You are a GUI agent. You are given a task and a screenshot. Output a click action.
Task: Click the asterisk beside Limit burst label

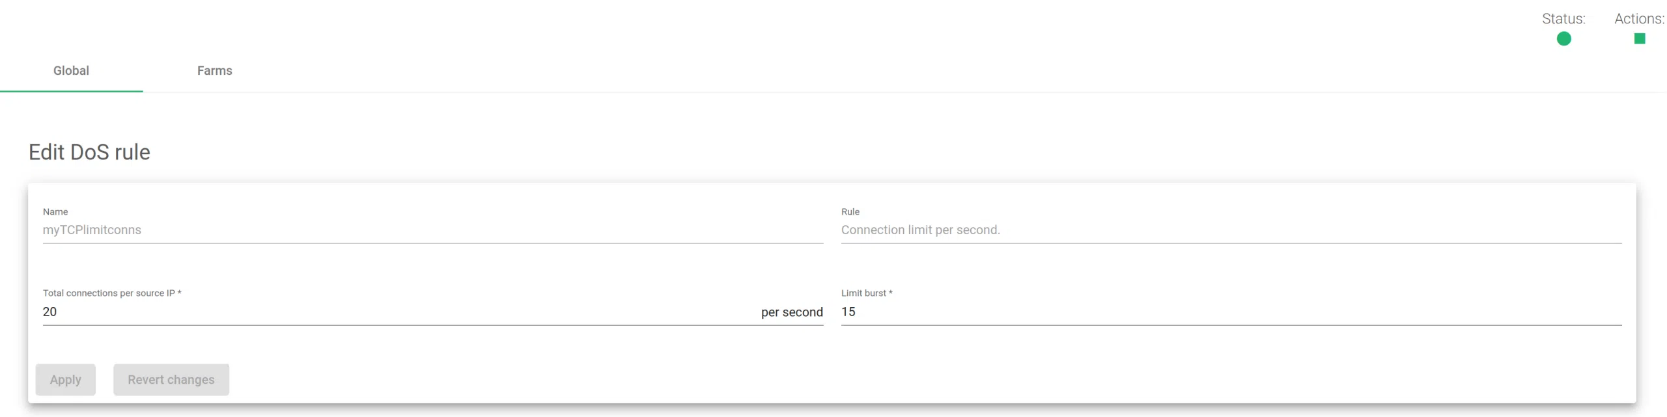click(890, 293)
